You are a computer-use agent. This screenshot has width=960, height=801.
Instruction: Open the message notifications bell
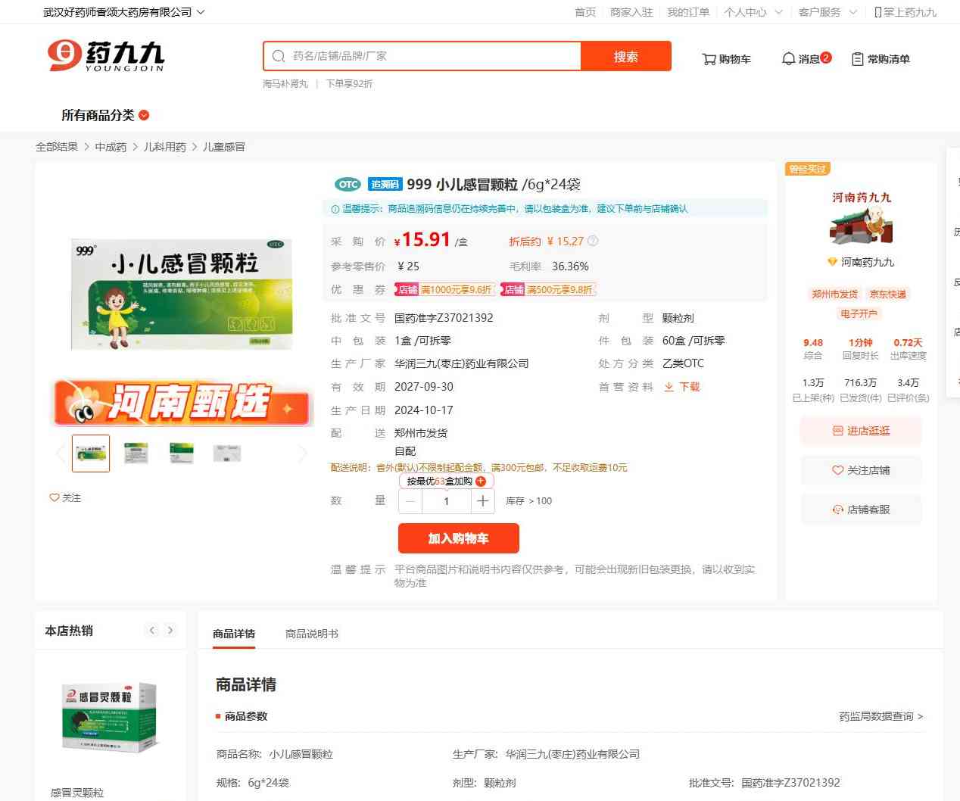[x=789, y=59]
